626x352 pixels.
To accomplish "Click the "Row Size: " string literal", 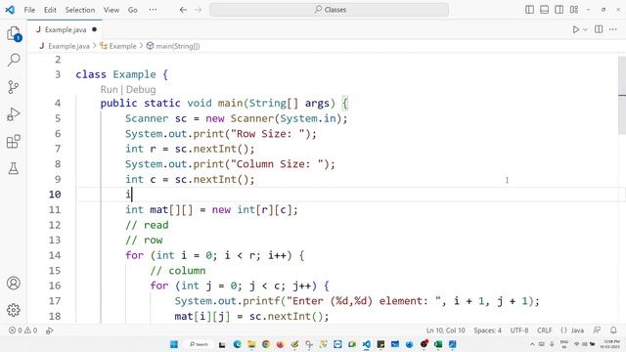I will (268, 134).
